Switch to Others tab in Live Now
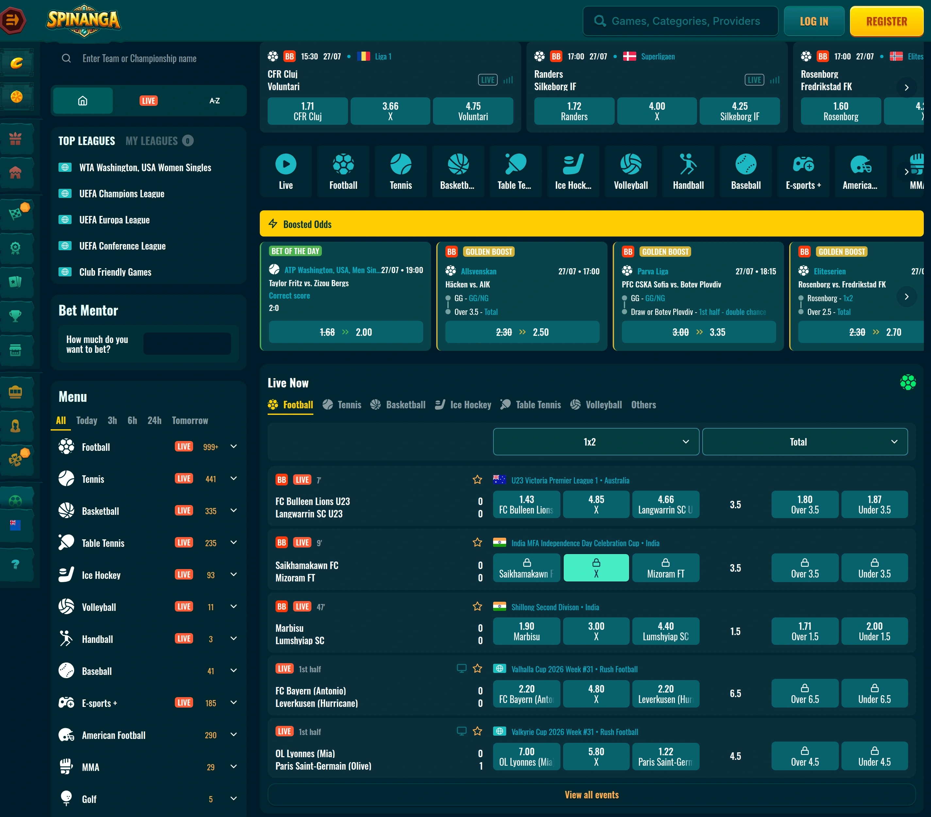 coord(643,404)
